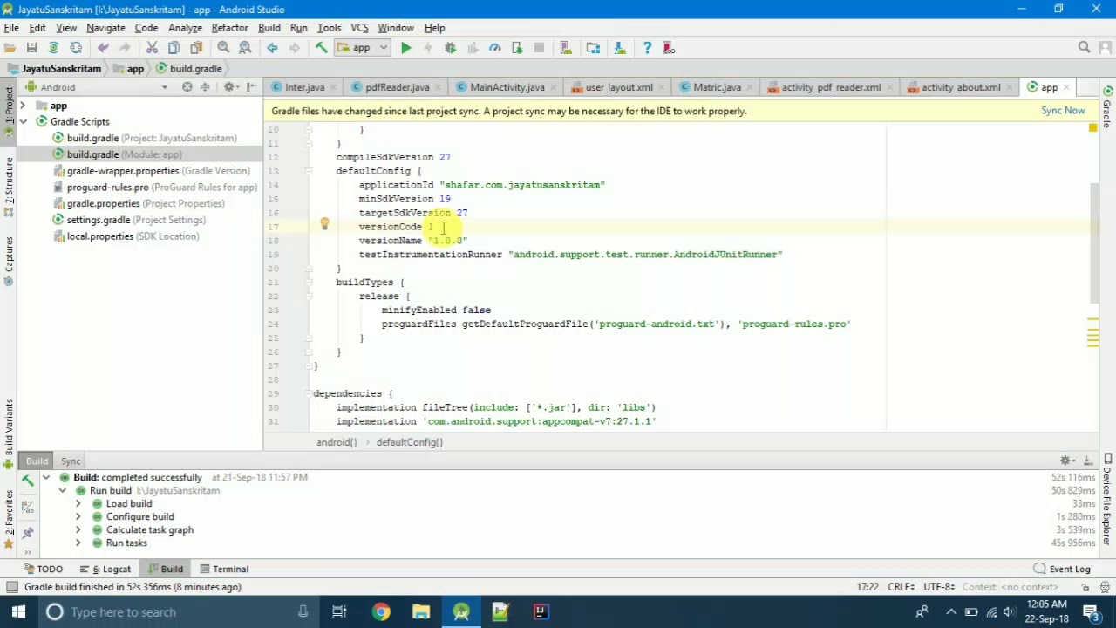
Task: Open the File menu
Action: pyautogui.click(x=11, y=28)
